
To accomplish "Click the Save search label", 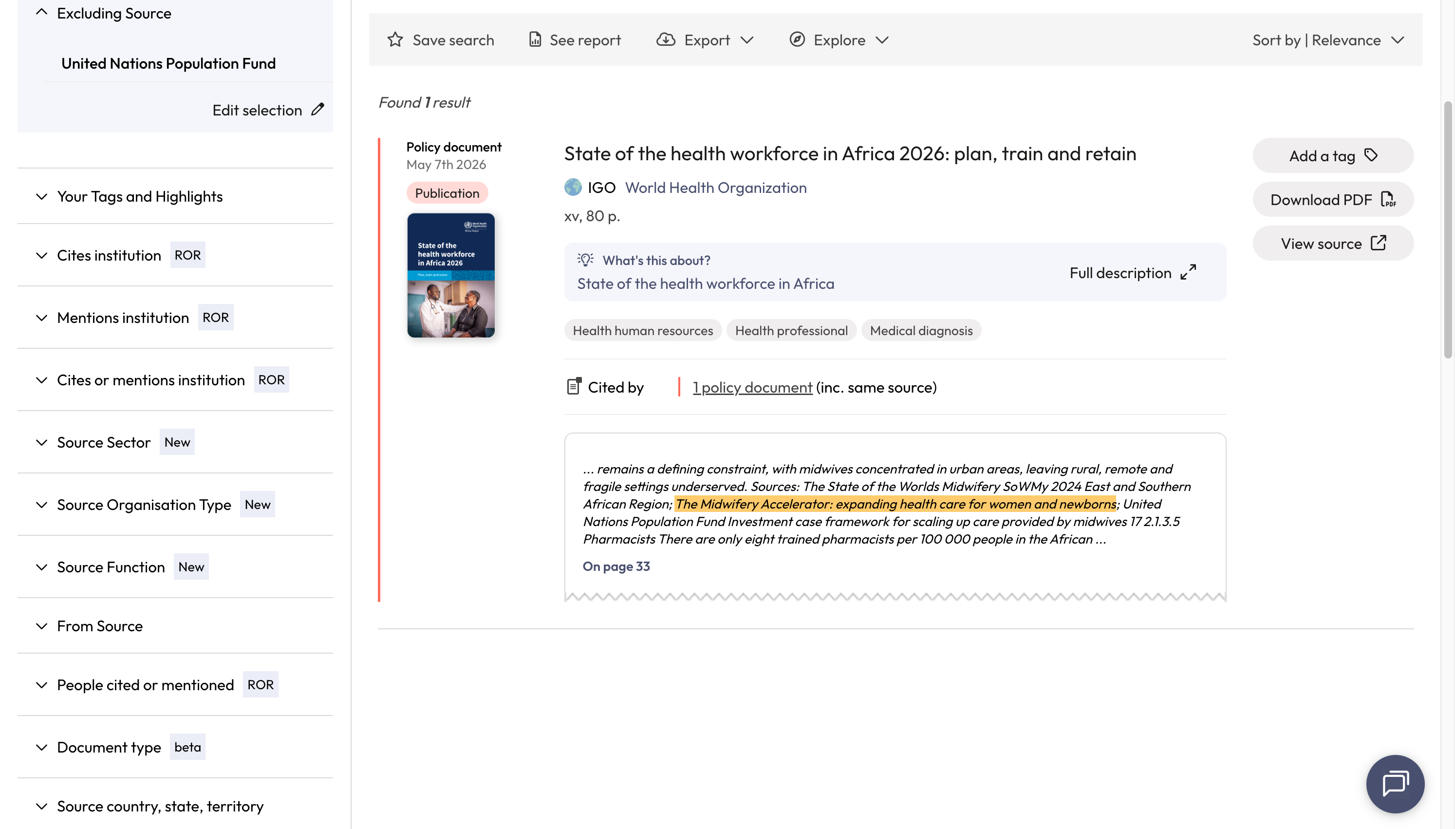I will pos(453,40).
